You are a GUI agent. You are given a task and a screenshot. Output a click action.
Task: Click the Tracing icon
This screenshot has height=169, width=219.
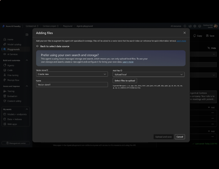pos(5,91)
